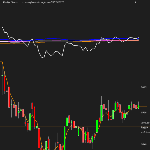Click the 'BSE 532977' symbol label
150x150 pixels.
57,2
